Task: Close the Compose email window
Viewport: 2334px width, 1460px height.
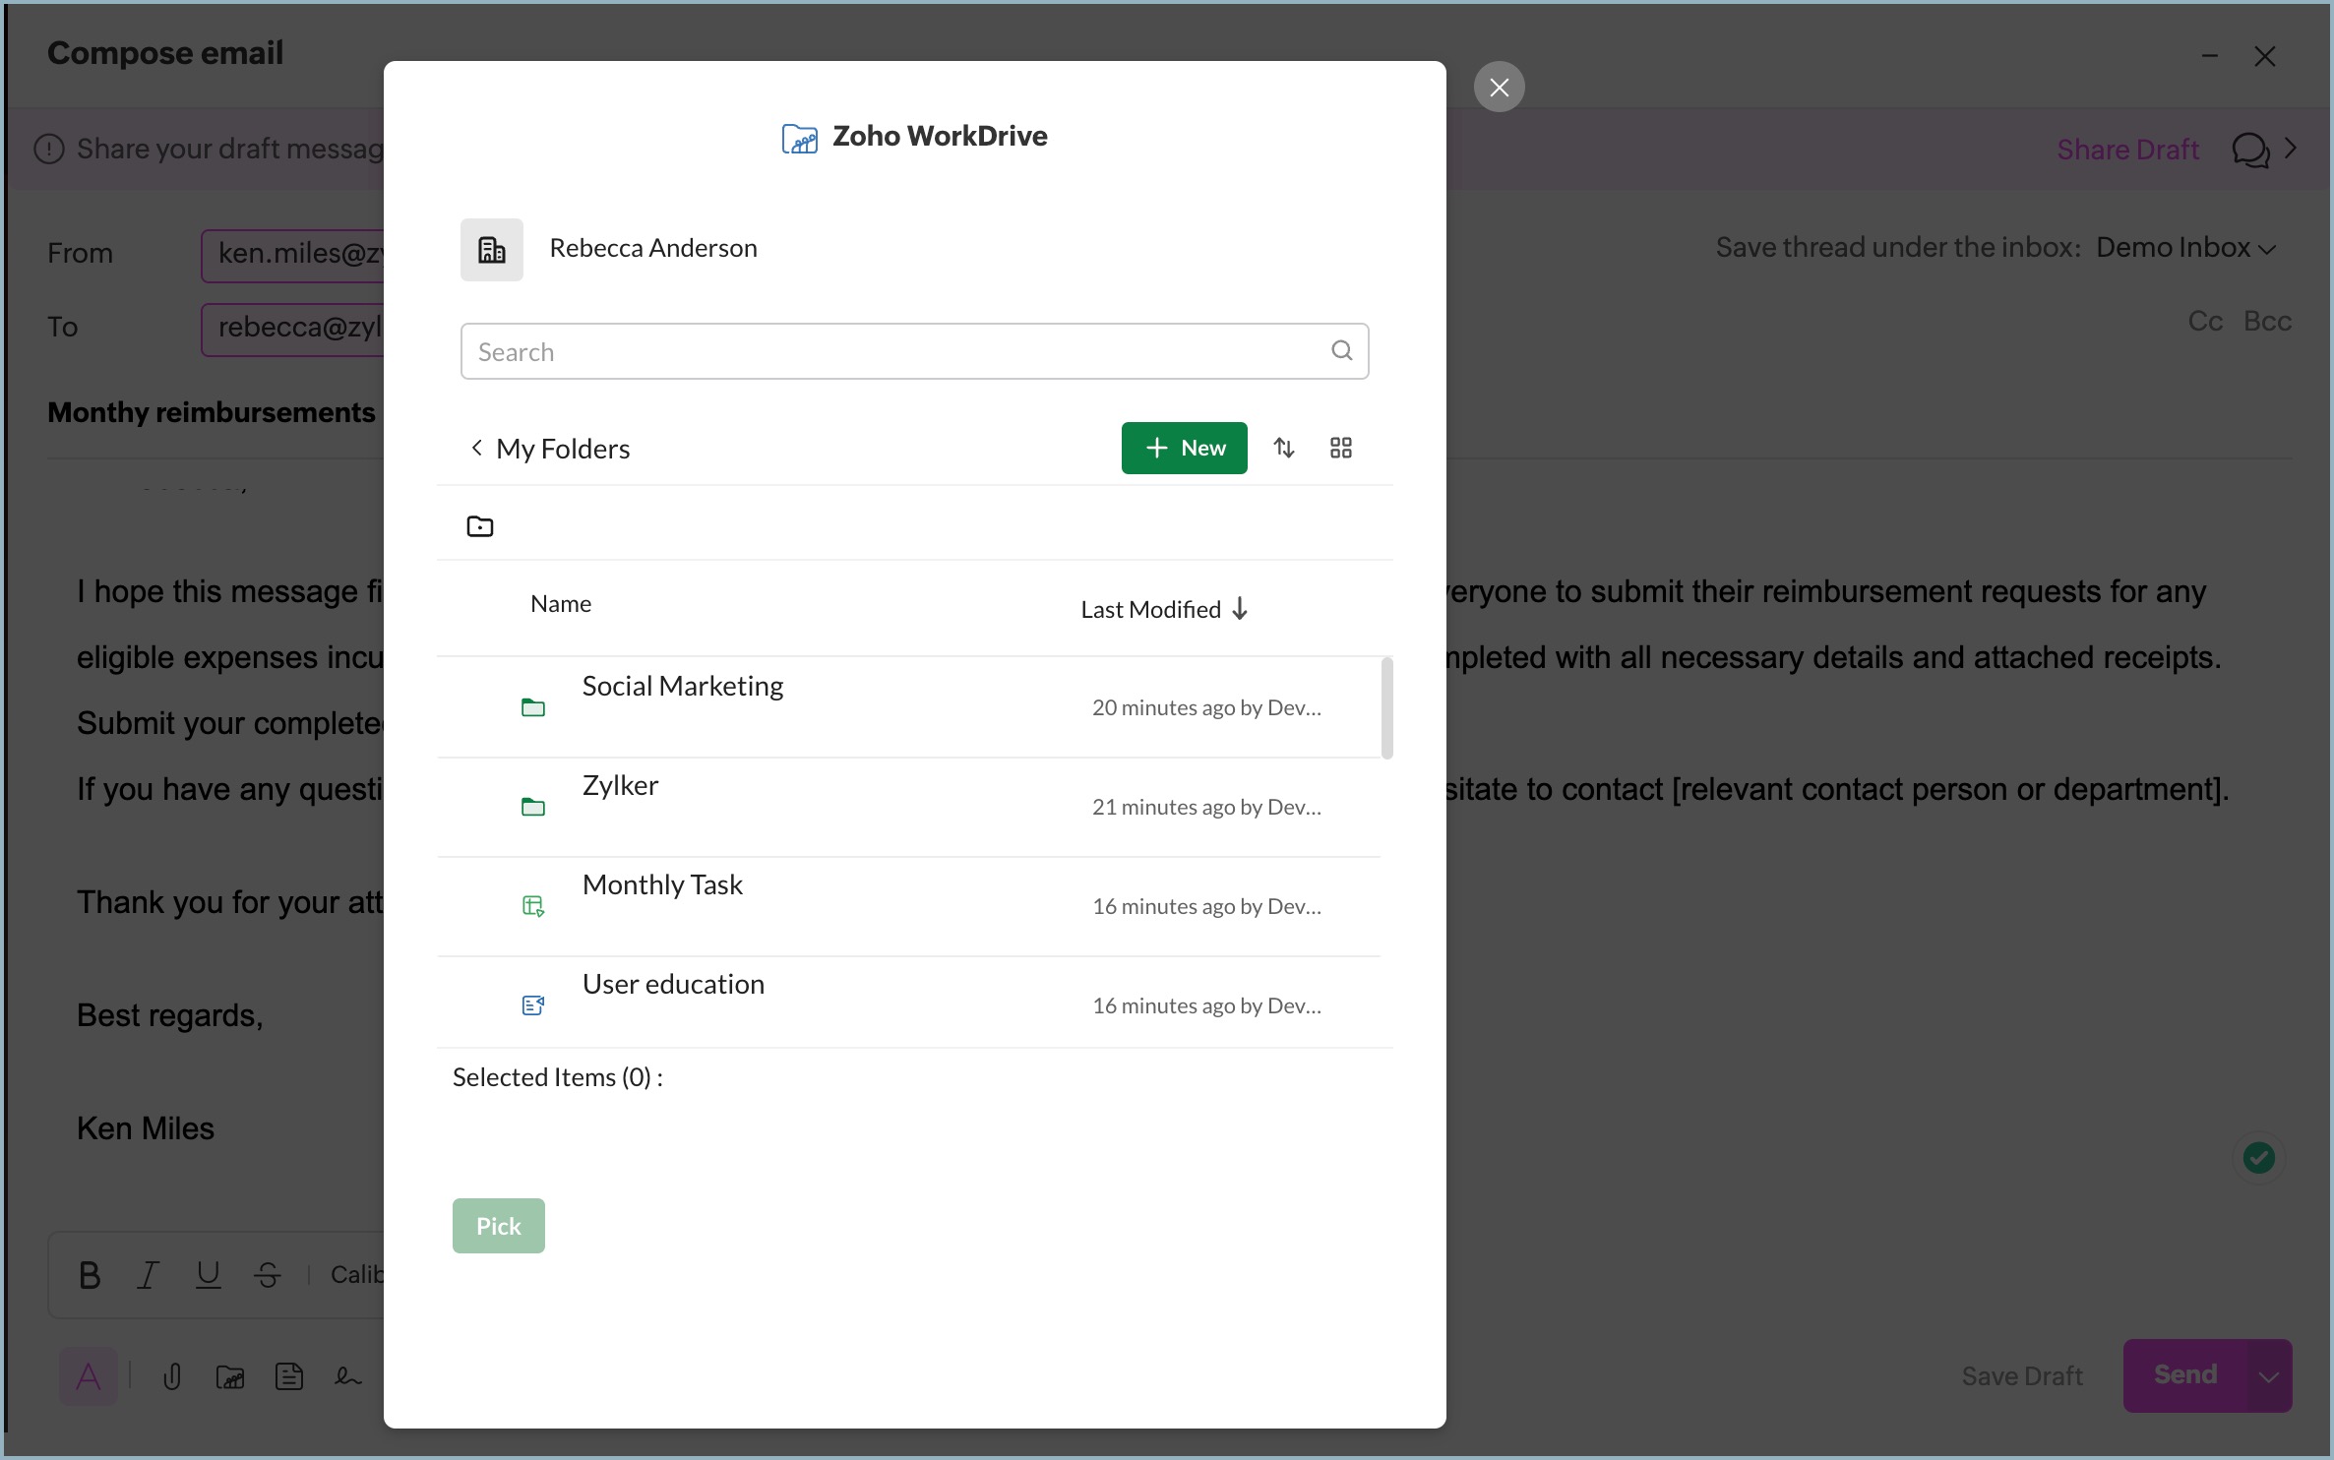Action: [2264, 57]
